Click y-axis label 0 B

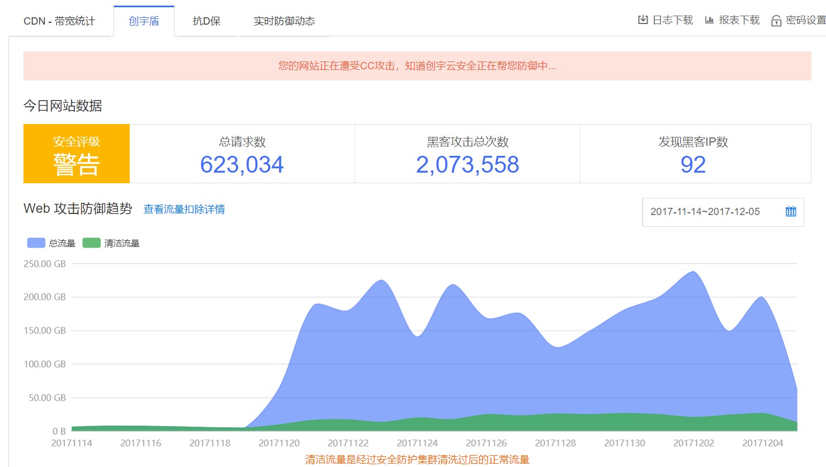click(59, 431)
